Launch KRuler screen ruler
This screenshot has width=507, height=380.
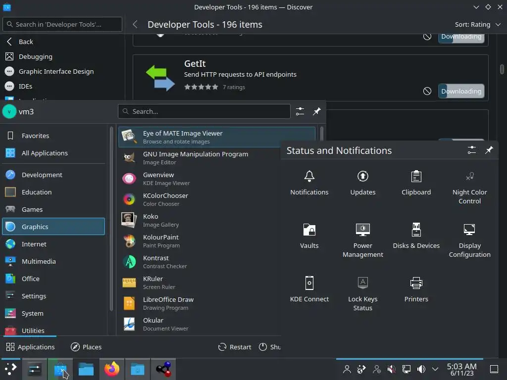pos(200,283)
